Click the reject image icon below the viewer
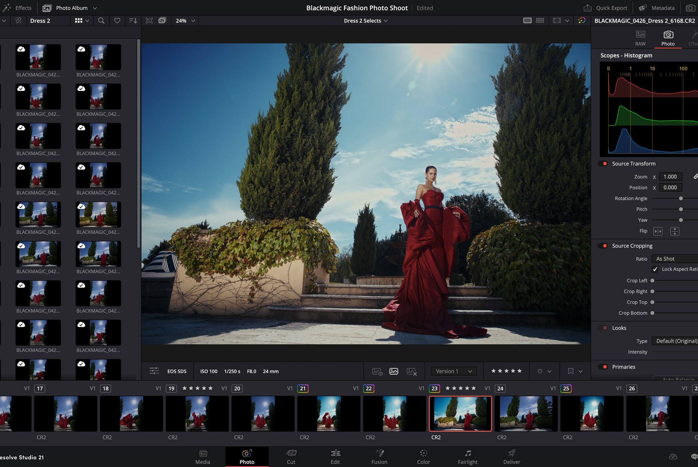This screenshot has height=467, width=698. pos(412,371)
